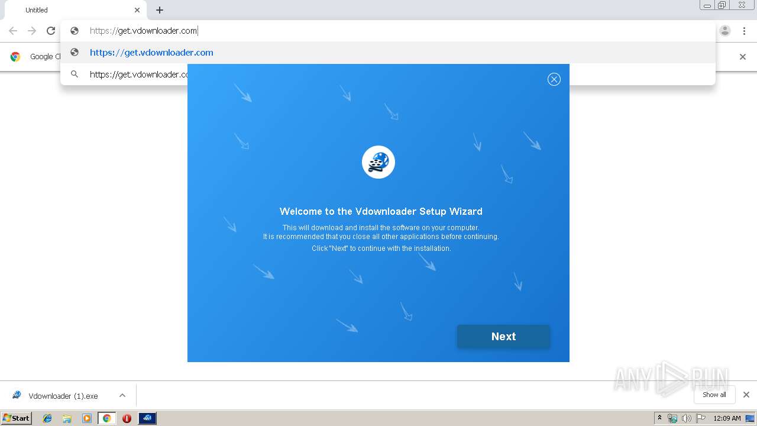Click the Action Center flag icon
The width and height of the screenshot is (757, 426).
pos(701,418)
